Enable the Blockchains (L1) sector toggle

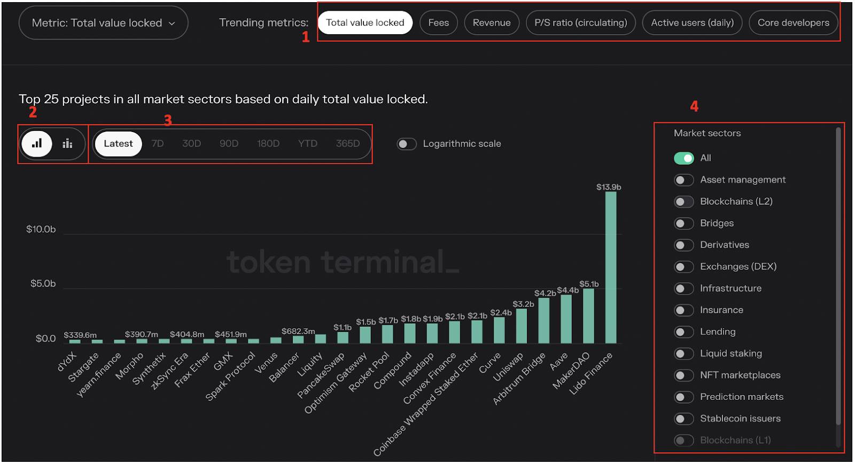pyautogui.click(x=684, y=440)
